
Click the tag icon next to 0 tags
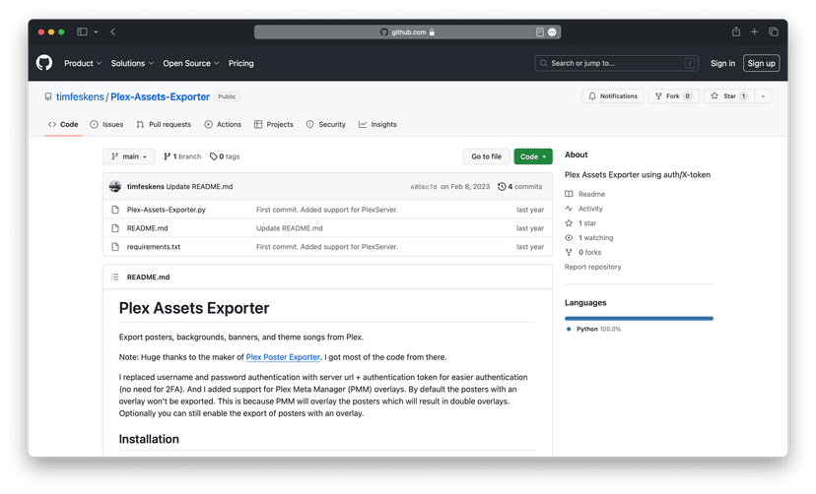pyautogui.click(x=214, y=156)
